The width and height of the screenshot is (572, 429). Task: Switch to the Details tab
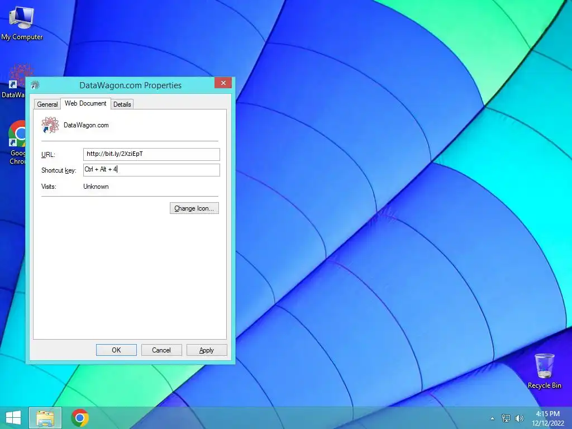pyautogui.click(x=122, y=104)
